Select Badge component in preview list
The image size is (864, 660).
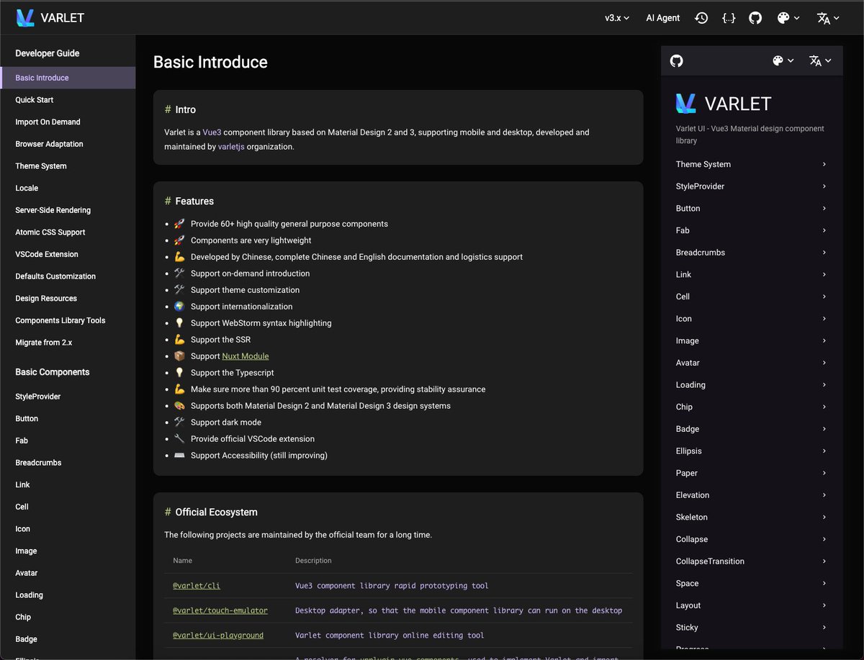(x=752, y=429)
